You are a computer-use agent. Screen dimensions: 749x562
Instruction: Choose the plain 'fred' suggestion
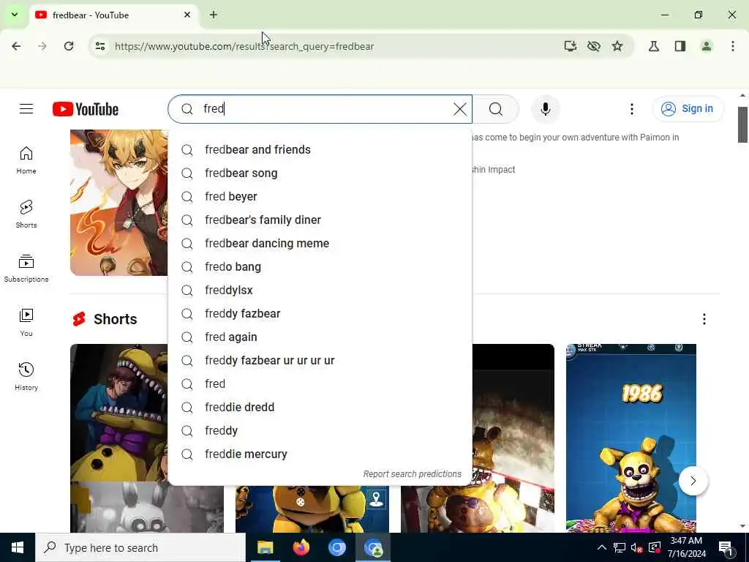[x=320, y=383]
